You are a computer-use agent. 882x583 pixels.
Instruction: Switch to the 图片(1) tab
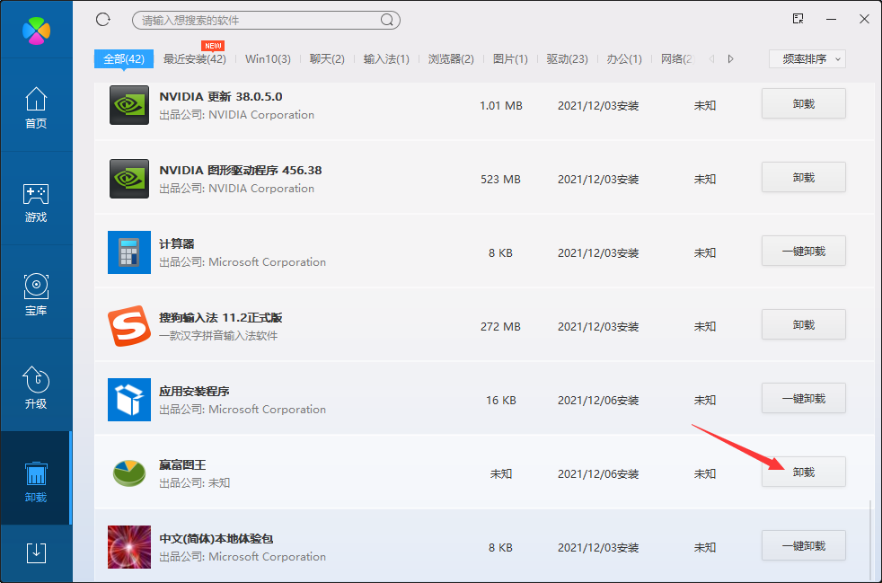[x=510, y=59]
